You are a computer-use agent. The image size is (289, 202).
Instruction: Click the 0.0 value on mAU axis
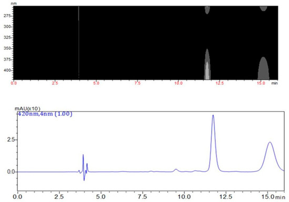point(11,172)
